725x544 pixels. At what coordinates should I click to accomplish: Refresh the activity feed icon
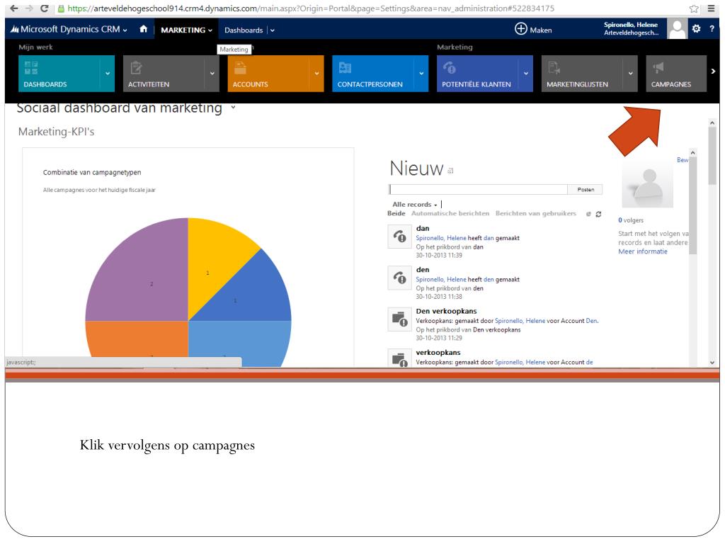click(598, 214)
